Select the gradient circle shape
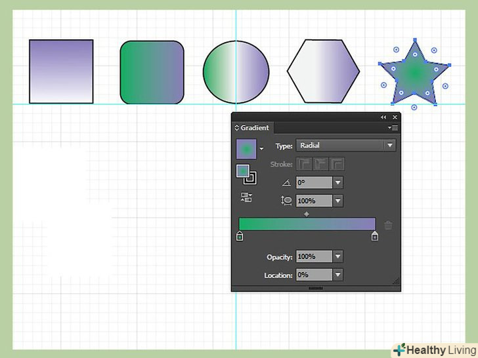This screenshot has width=478, height=358. [x=236, y=72]
